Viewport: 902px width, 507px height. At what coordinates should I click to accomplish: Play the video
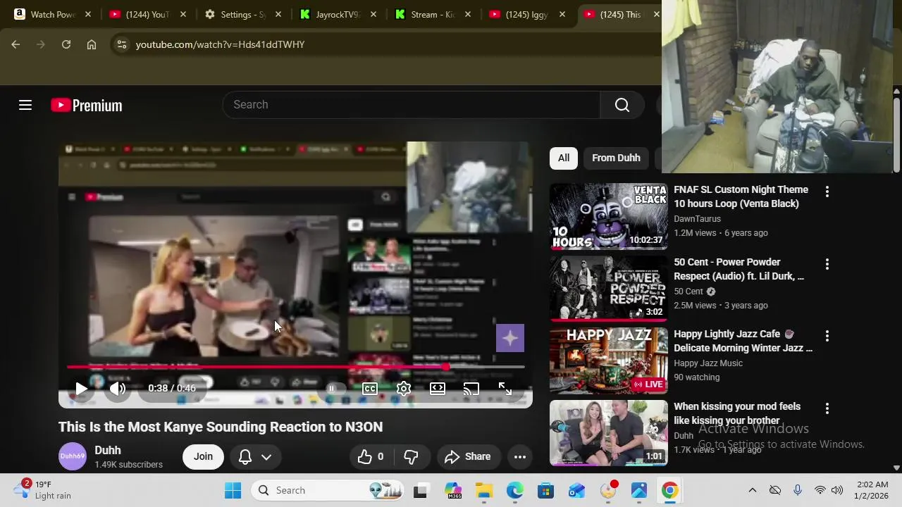point(81,388)
